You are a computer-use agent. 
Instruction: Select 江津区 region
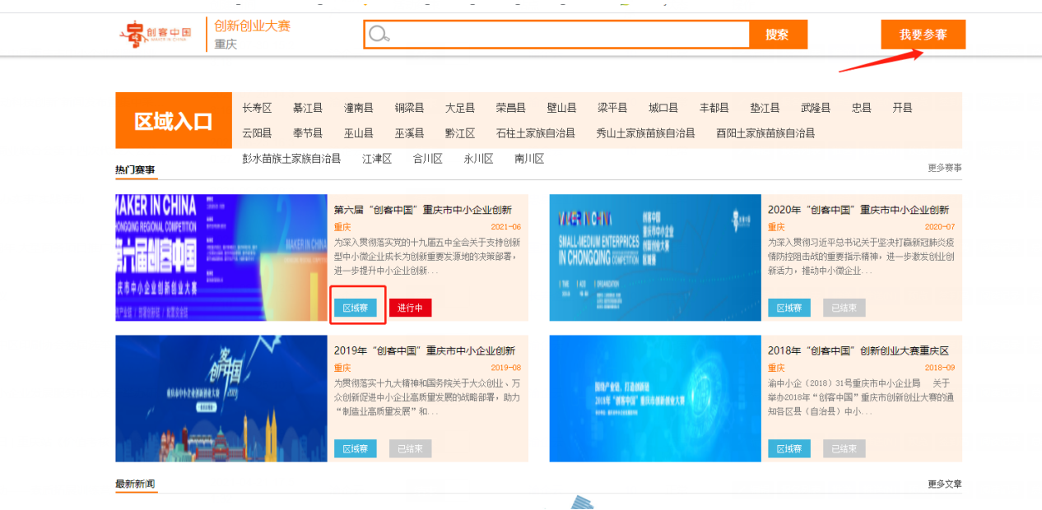[x=377, y=159]
